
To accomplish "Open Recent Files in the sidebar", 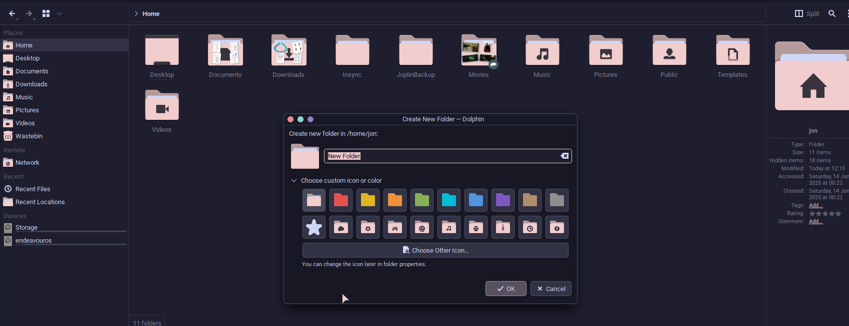I will pyautogui.click(x=32, y=189).
